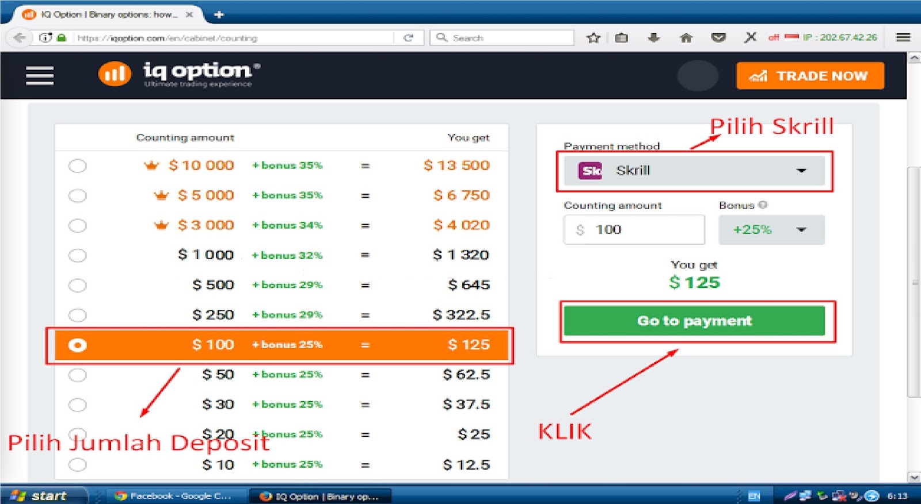The image size is (921, 504).
Task: Show bookmarks list icon
Action: coord(622,38)
